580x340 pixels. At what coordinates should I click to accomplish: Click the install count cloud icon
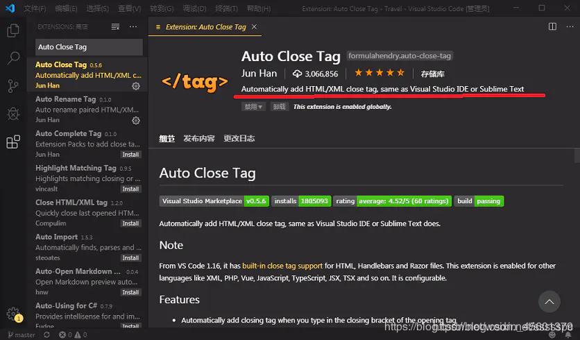297,74
